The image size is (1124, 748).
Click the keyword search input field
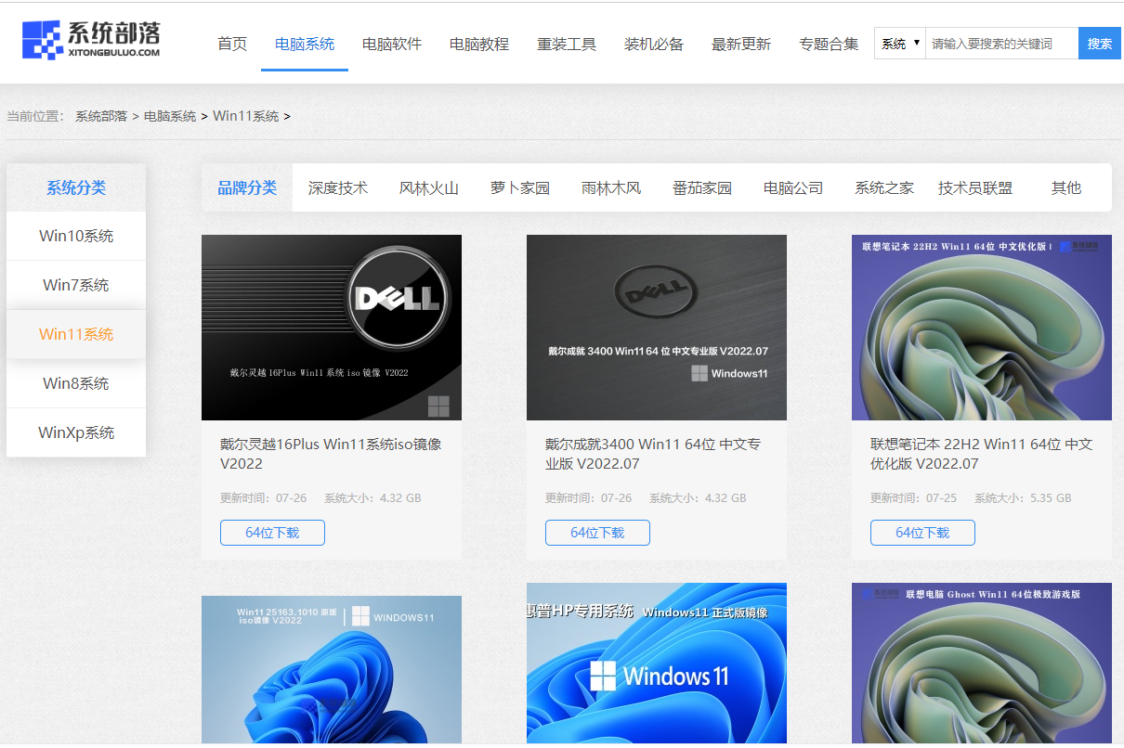point(1001,43)
